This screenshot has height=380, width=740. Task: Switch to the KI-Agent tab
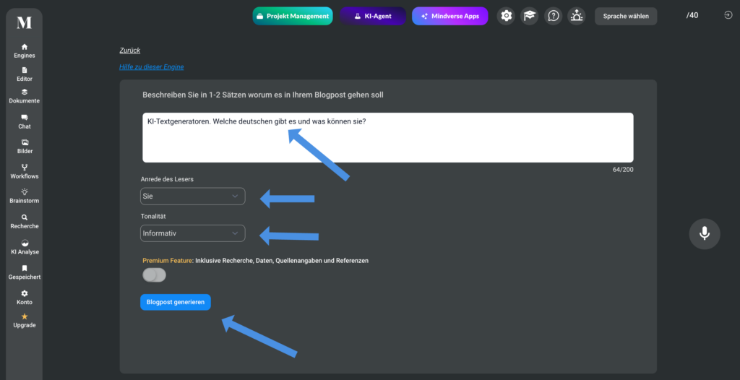373,16
